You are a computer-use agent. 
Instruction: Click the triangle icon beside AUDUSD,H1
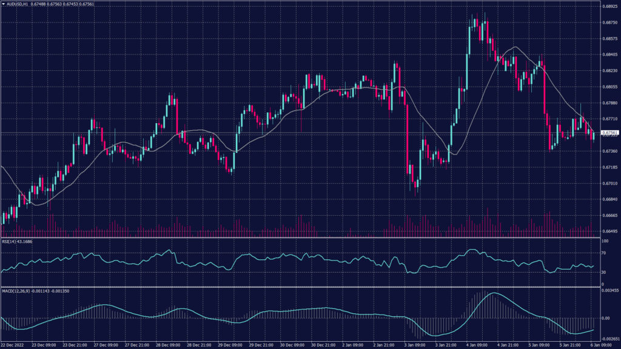pyautogui.click(x=3, y=4)
